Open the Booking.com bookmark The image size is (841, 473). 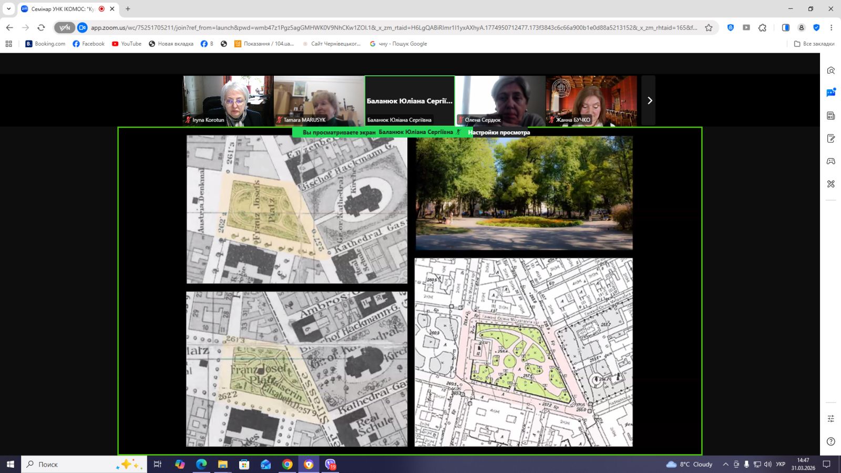pos(45,44)
